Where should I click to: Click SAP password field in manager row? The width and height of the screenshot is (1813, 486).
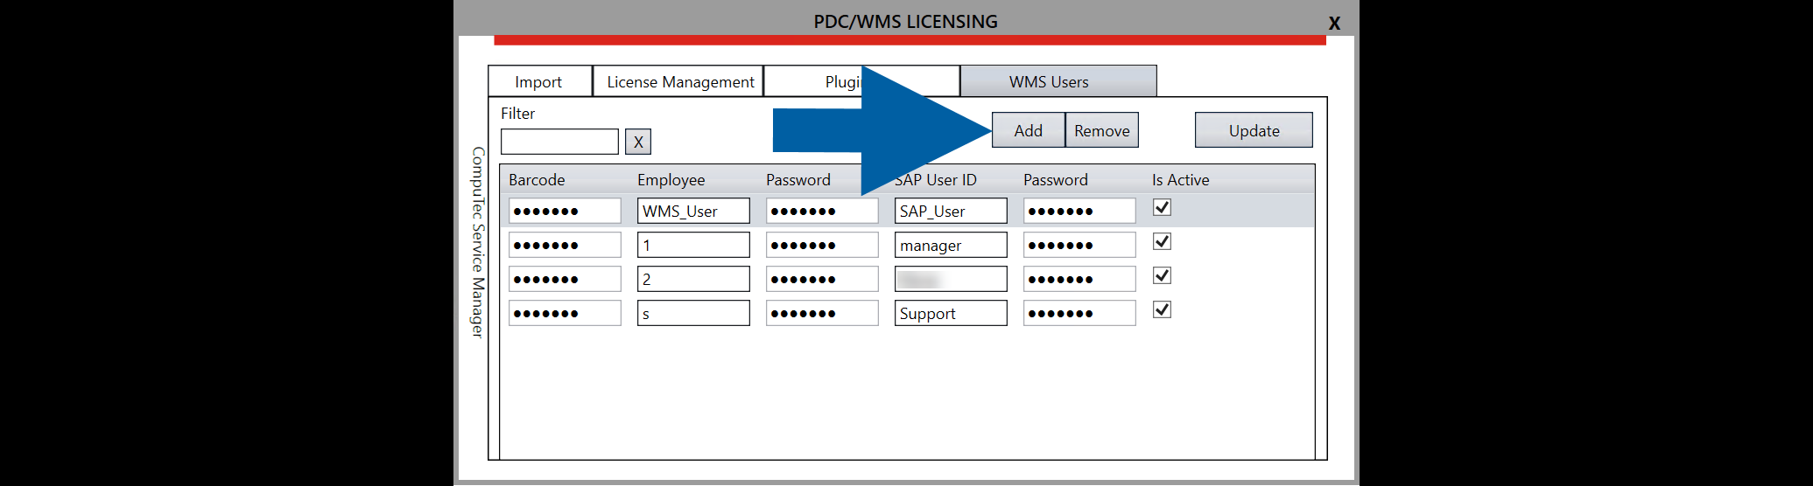tap(1079, 245)
